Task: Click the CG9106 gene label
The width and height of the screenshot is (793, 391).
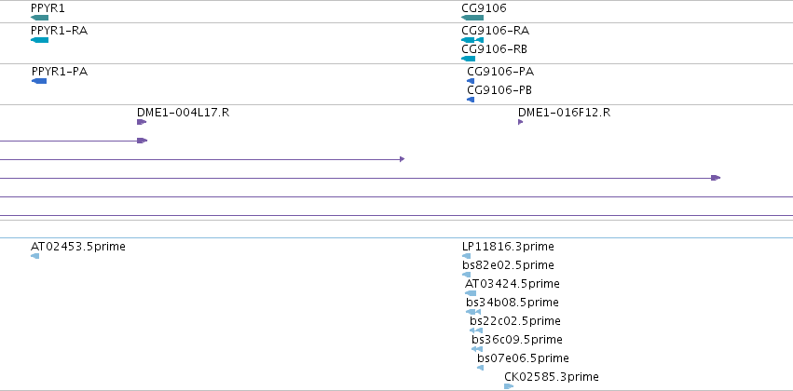Action: click(x=484, y=8)
